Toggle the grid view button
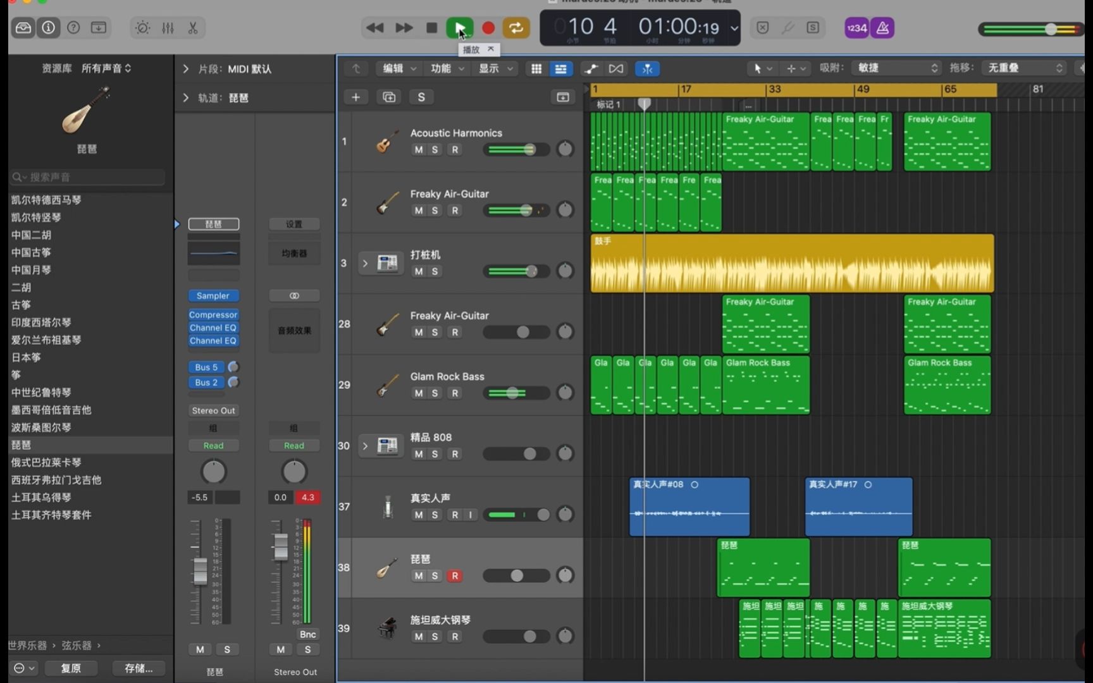Screen dimensions: 1093x683 [x=536, y=69]
